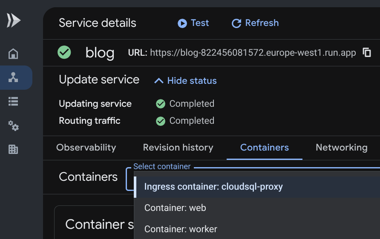This screenshot has height=239, width=380.
Task: Click the Refresh button label
Action: point(262,23)
